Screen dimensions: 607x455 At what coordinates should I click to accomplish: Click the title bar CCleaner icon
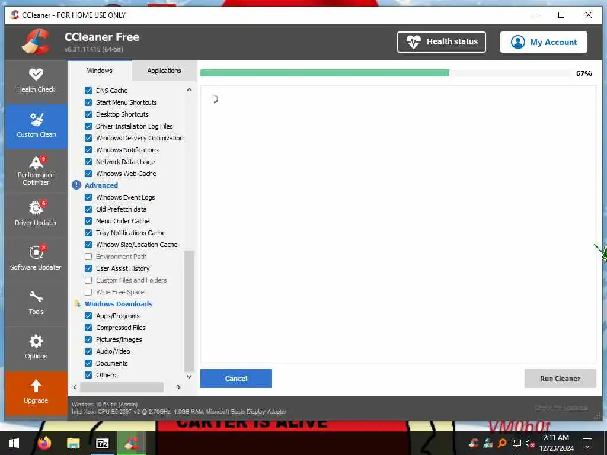pyautogui.click(x=15, y=15)
